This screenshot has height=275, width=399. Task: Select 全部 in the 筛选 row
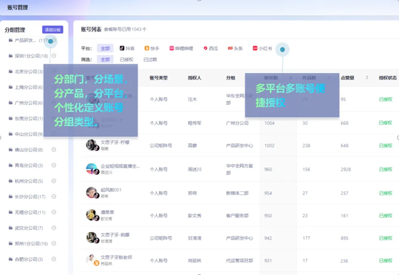105,60
